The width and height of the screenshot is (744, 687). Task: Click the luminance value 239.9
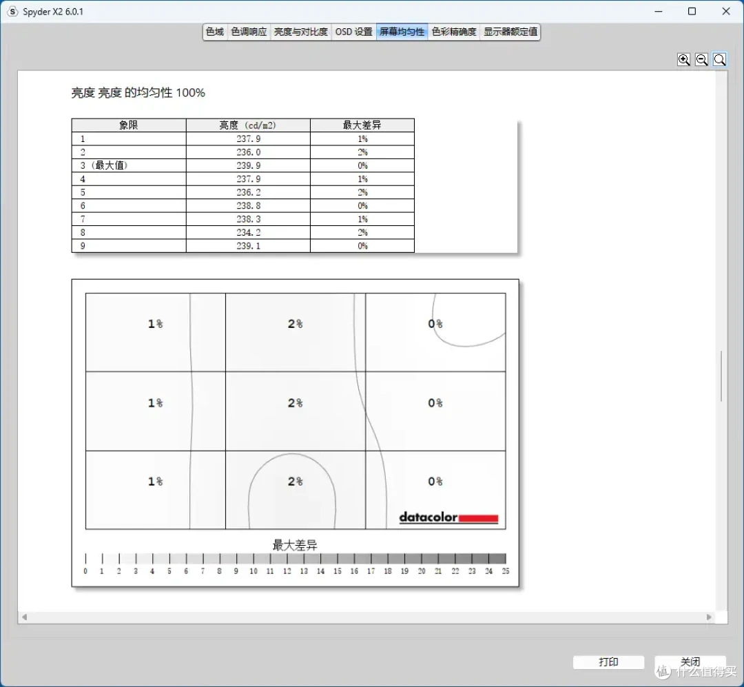pyautogui.click(x=249, y=165)
